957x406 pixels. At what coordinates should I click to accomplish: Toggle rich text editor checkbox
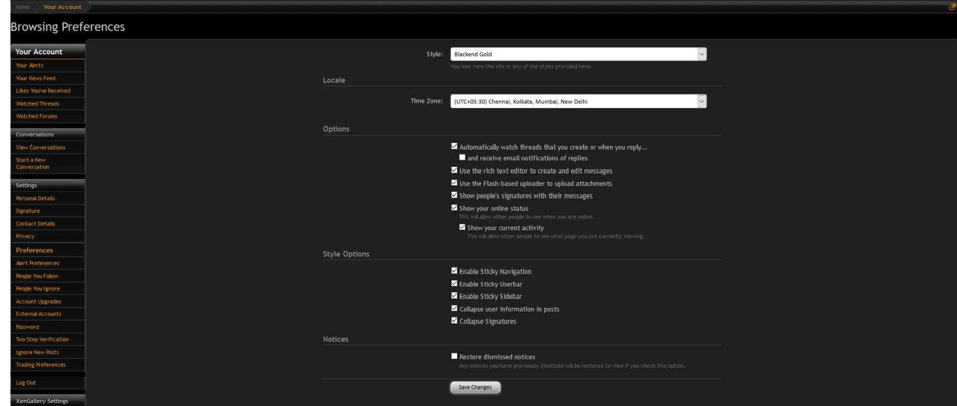click(x=454, y=170)
